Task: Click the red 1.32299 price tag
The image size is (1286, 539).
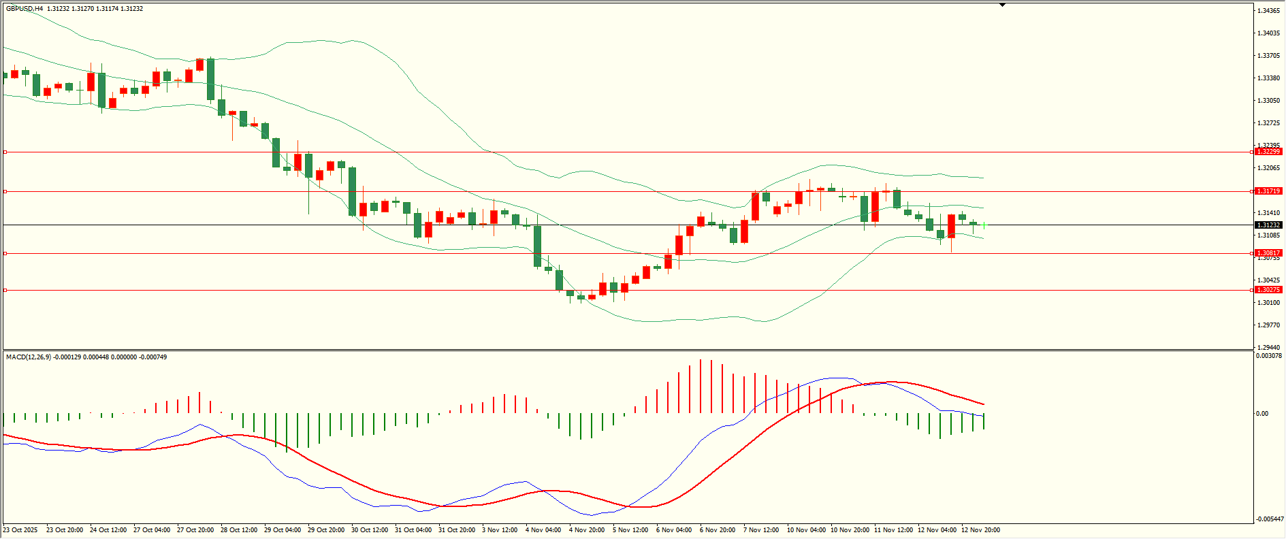Action: pos(1268,152)
